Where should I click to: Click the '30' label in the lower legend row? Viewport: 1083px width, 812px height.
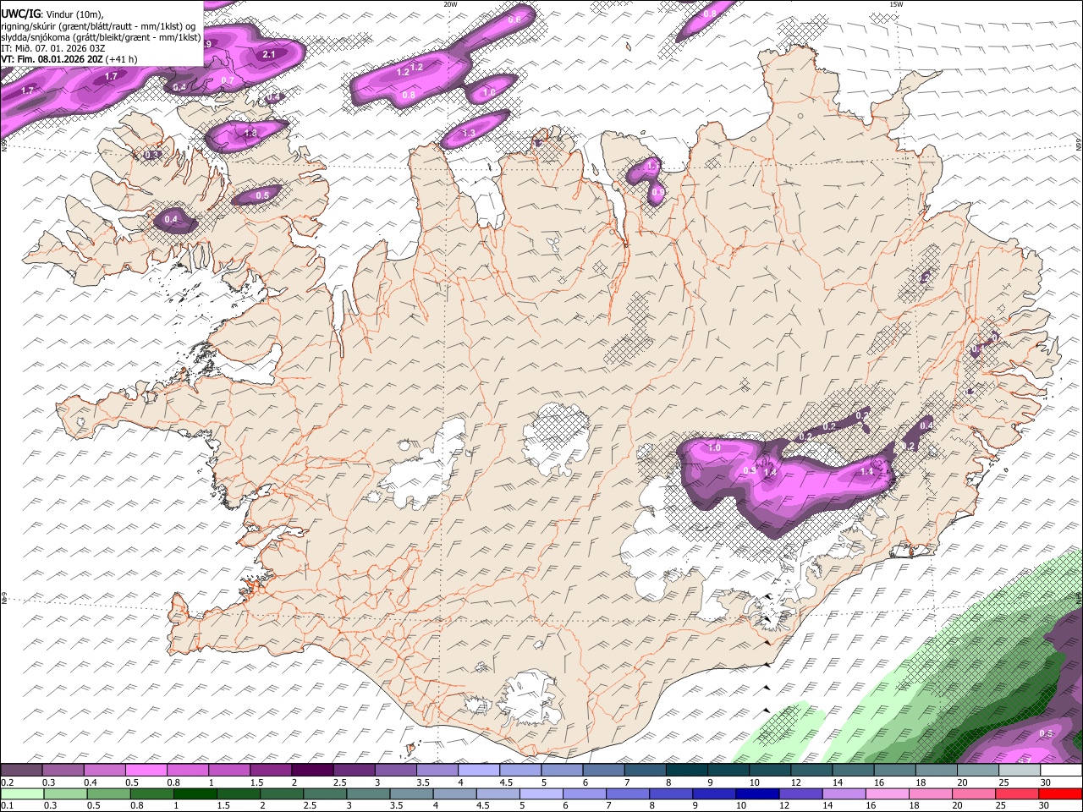[x=1042, y=805]
